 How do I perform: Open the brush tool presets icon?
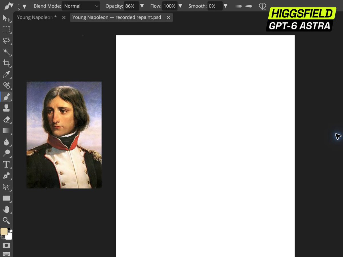click(9, 6)
